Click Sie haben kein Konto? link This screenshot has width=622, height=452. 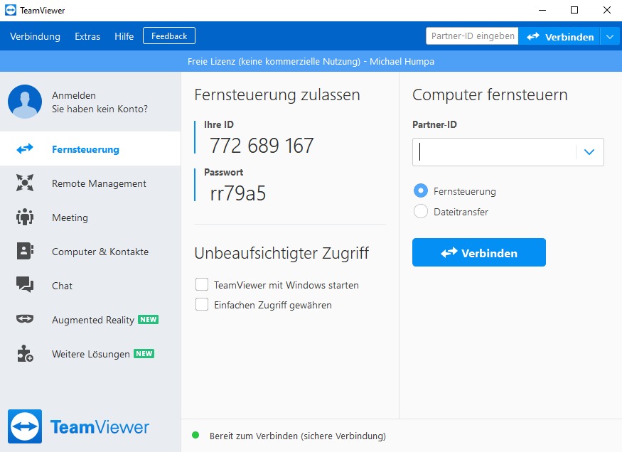(100, 109)
